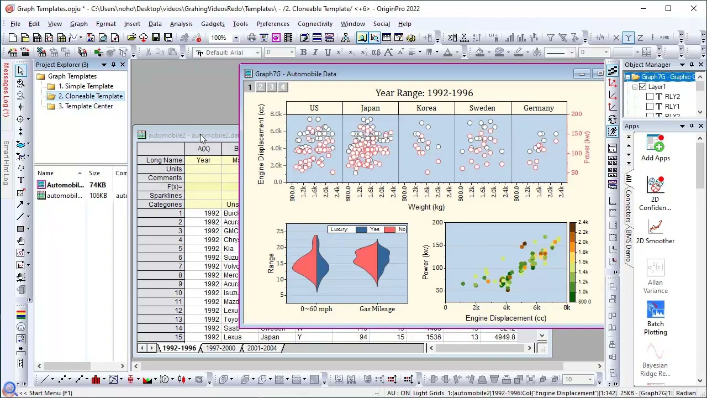Click the funnel Add Filter icon

click(550, 38)
